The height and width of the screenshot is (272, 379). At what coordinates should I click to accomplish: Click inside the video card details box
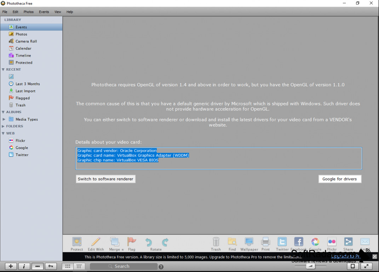point(218,158)
